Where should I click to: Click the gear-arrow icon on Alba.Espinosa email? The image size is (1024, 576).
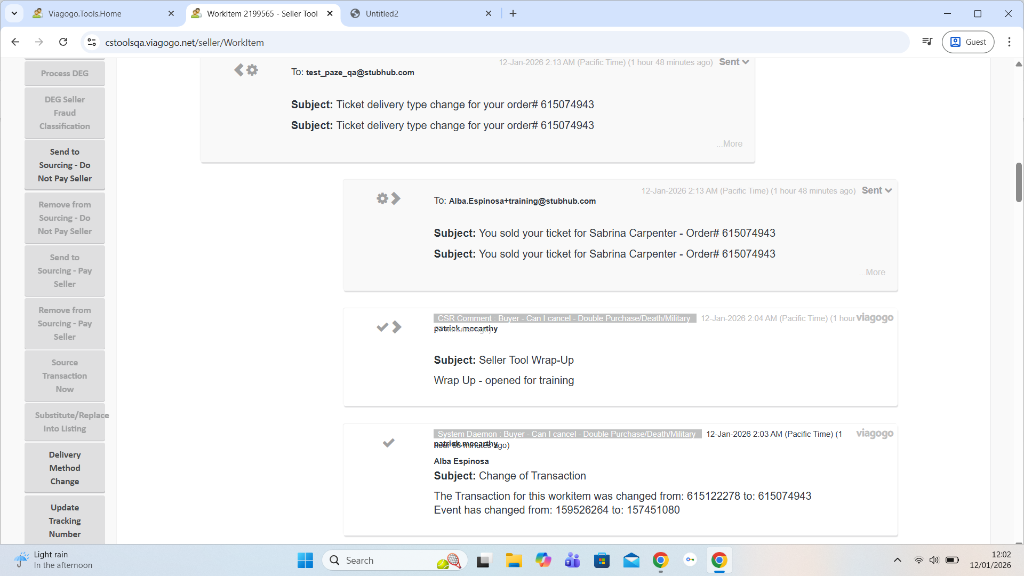(x=388, y=199)
